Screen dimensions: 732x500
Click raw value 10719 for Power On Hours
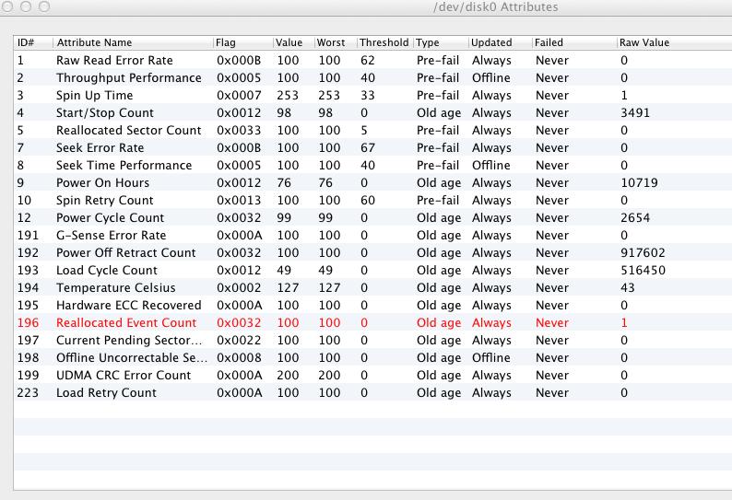639,183
